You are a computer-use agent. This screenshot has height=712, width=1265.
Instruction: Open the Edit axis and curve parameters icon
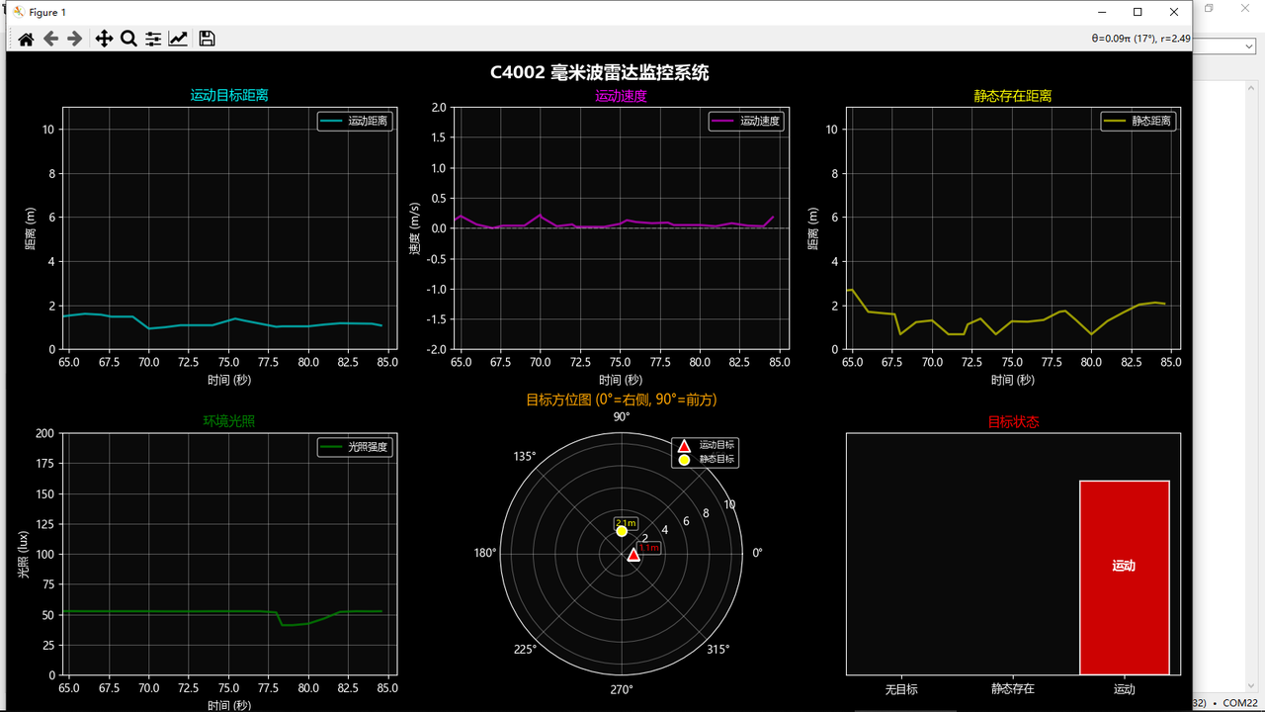coord(178,39)
